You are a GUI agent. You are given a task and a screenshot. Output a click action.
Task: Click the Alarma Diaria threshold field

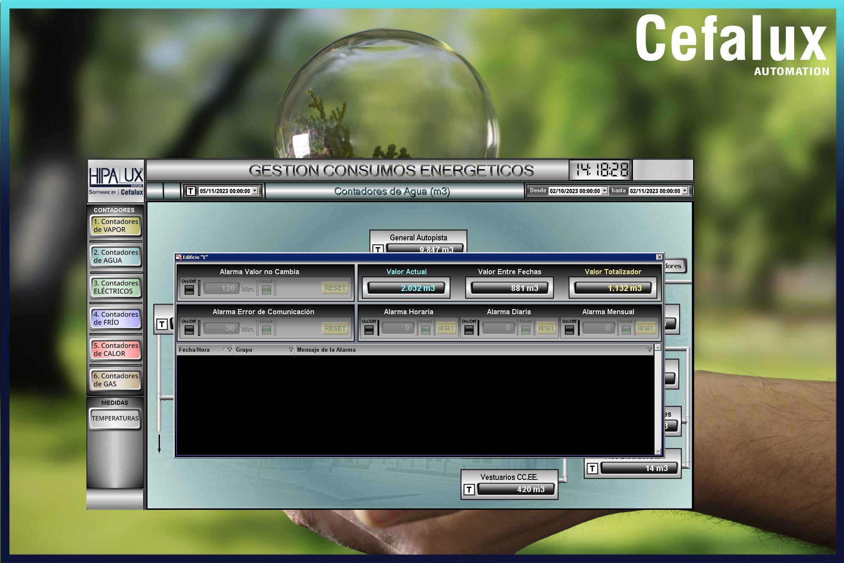pos(498,328)
